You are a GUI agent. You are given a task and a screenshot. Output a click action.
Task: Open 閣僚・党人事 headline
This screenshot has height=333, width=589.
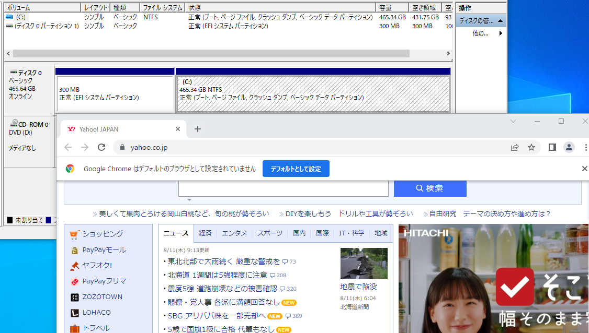(223, 302)
